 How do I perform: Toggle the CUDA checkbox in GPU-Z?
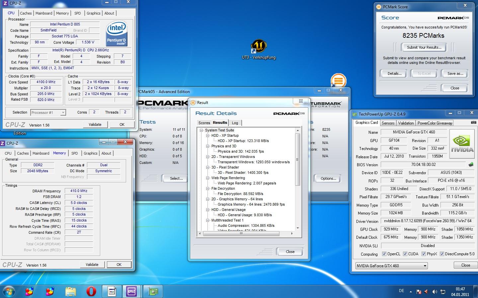point(405,254)
